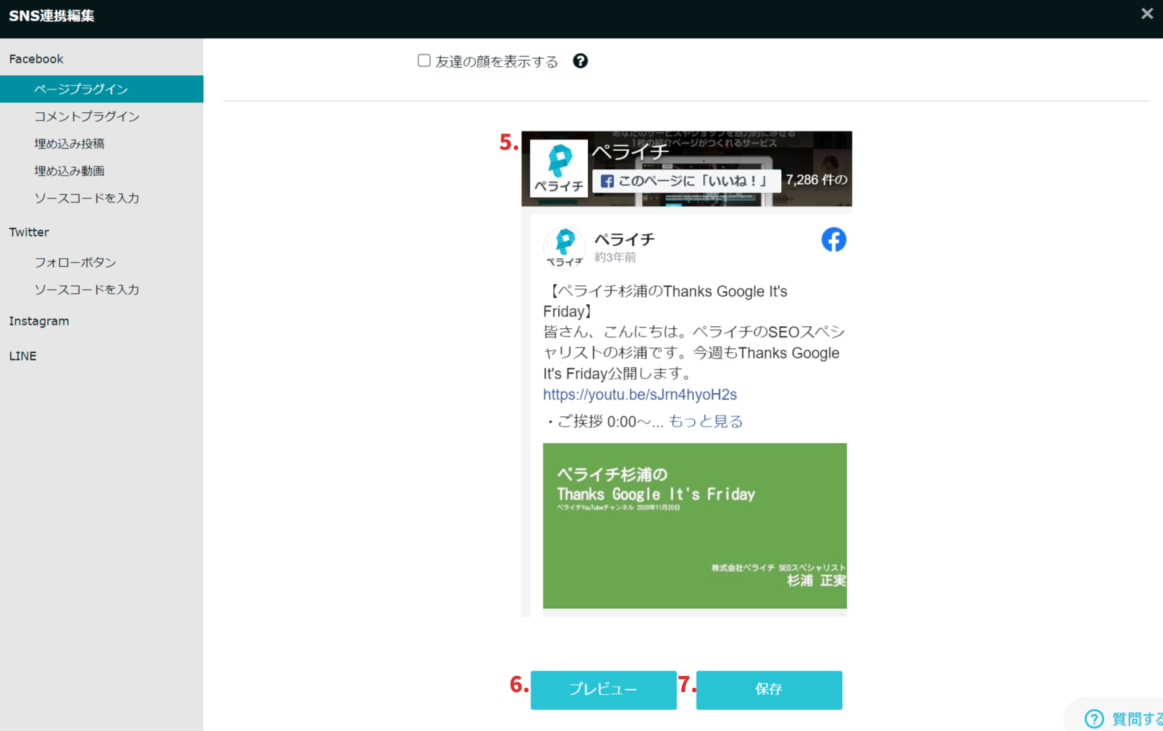Click the 質問する help label
Viewport: 1163px width, 731px height.
coord(1137,719)
